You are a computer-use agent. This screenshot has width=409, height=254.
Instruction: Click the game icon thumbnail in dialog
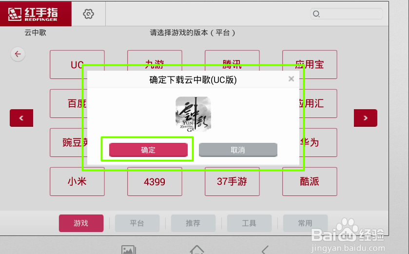point(193,114)
